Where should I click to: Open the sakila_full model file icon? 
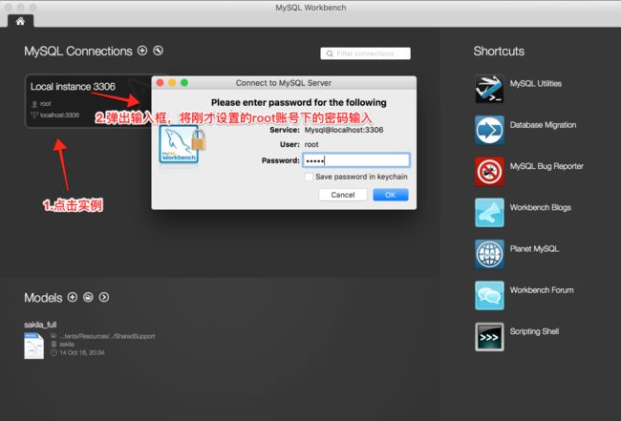34,346
